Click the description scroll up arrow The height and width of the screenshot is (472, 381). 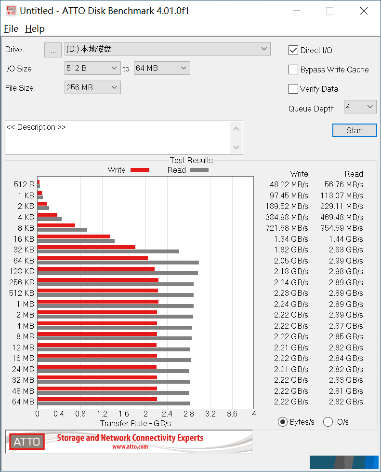236,129
